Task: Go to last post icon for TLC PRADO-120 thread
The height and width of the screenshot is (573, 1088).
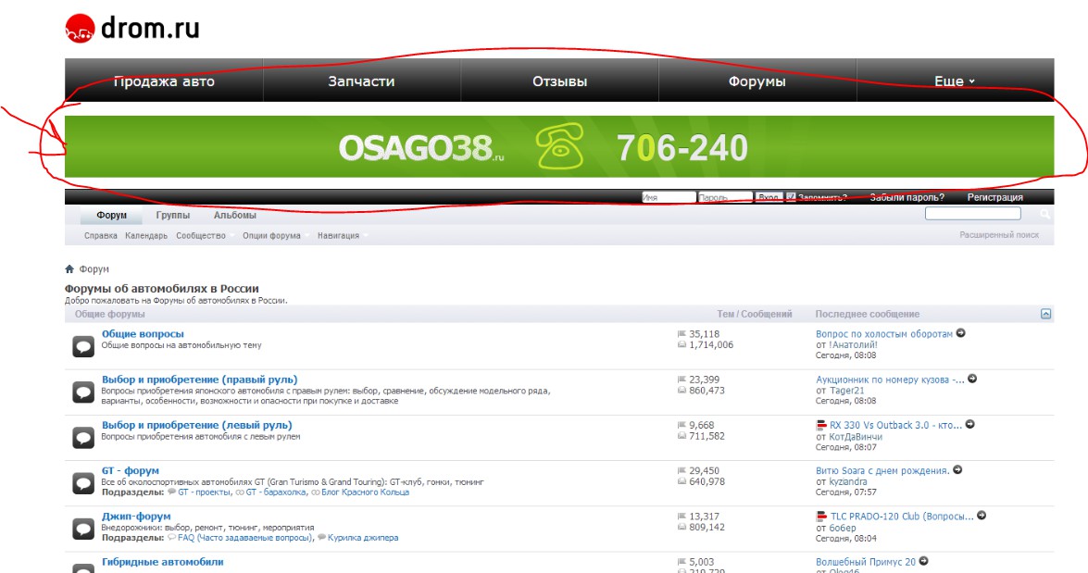Action: (x=982, y=516)
